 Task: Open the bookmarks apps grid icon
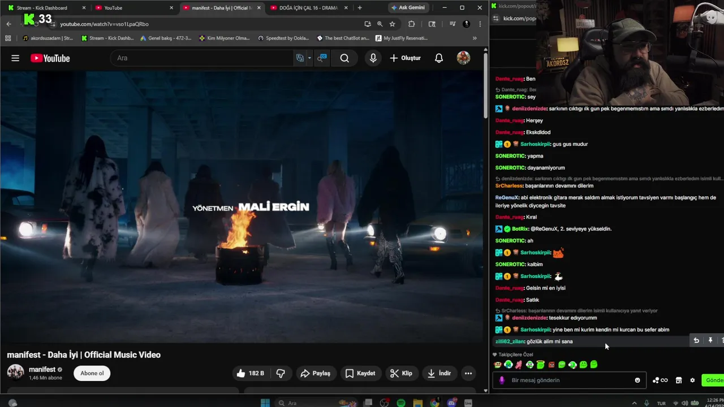[8, 38]
